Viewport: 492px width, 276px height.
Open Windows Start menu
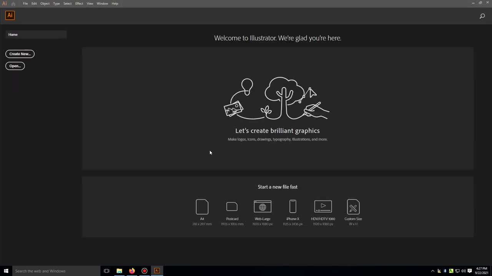(x=6, y=271)
